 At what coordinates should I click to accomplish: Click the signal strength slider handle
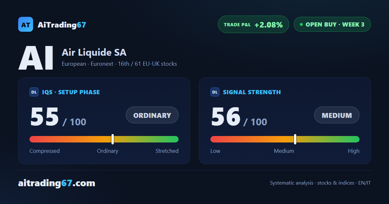coord(295,139)
